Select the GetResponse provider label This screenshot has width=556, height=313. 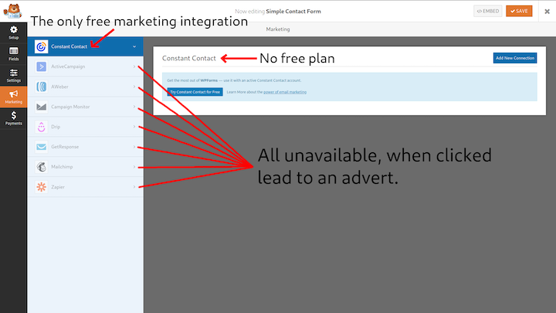(x=65, y=147)
